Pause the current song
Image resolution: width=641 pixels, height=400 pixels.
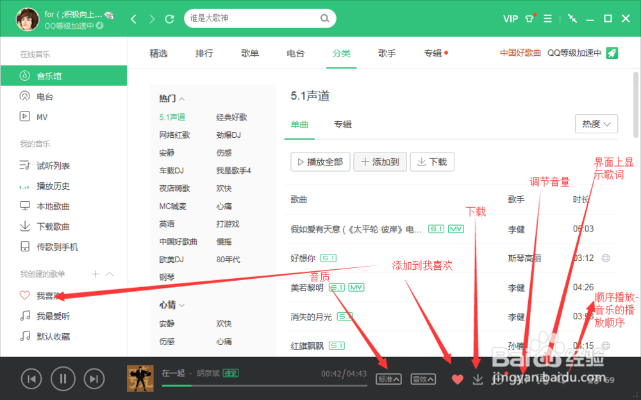pyautogui.click(x=63, y=379)
